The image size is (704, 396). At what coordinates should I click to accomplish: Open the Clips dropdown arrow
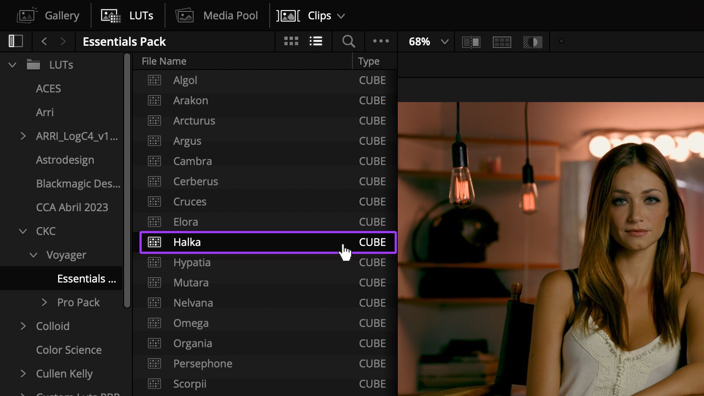click(341, 16)
